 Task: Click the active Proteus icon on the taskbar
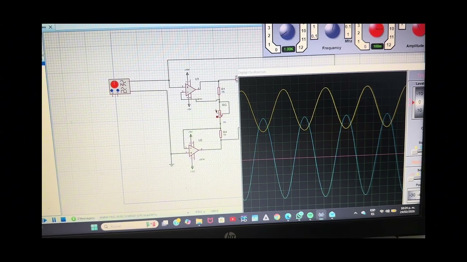[321, 215]
